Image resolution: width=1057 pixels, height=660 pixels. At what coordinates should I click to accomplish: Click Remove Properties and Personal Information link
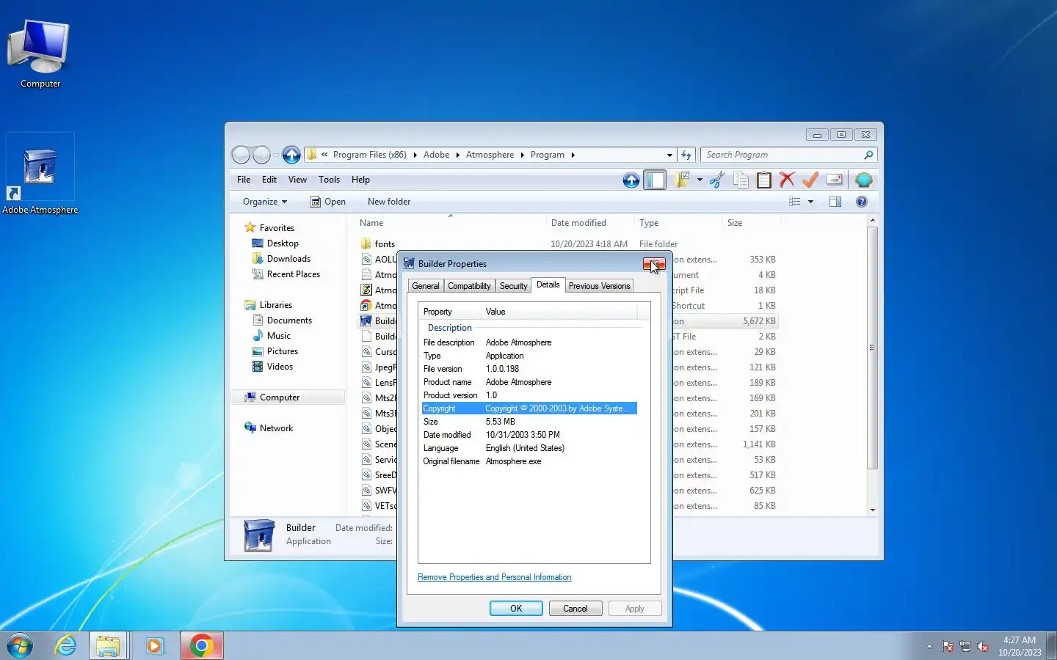tap(495, 577)
